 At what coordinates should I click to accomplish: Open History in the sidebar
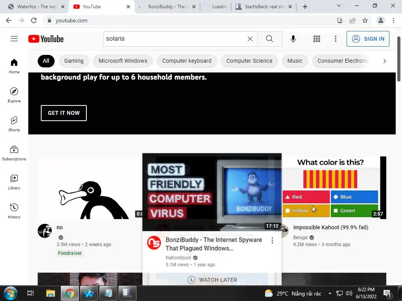point(14,211)
